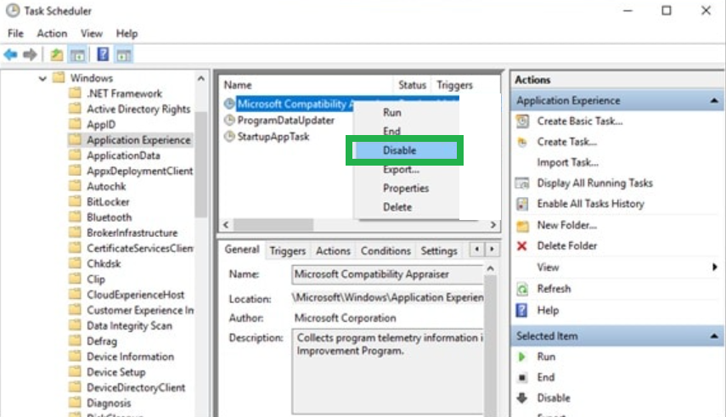726x417 pixels.
Task: Click the blue Help toolbar icon
Action: 103,54
